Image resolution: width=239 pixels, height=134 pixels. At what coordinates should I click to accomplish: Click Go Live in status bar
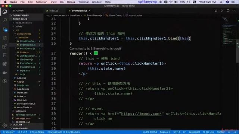[x=208, y=132]
